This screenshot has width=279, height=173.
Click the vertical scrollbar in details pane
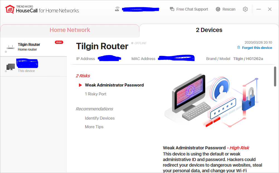(275, 76)
